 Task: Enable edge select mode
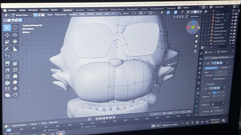[39, 15]
